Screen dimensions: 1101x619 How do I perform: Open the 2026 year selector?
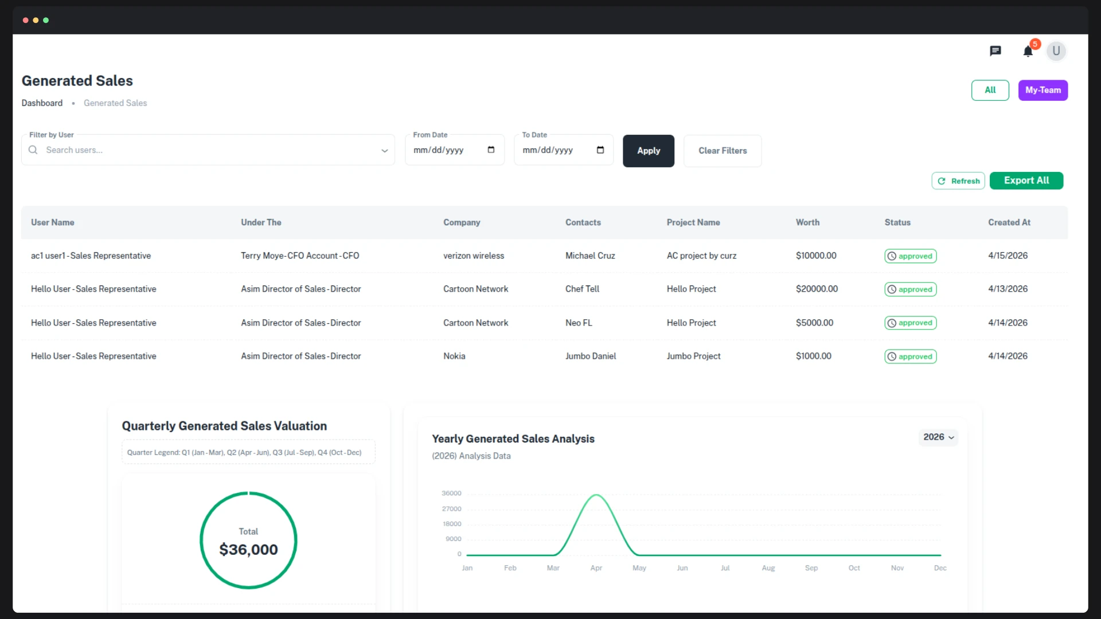(938, 437)
